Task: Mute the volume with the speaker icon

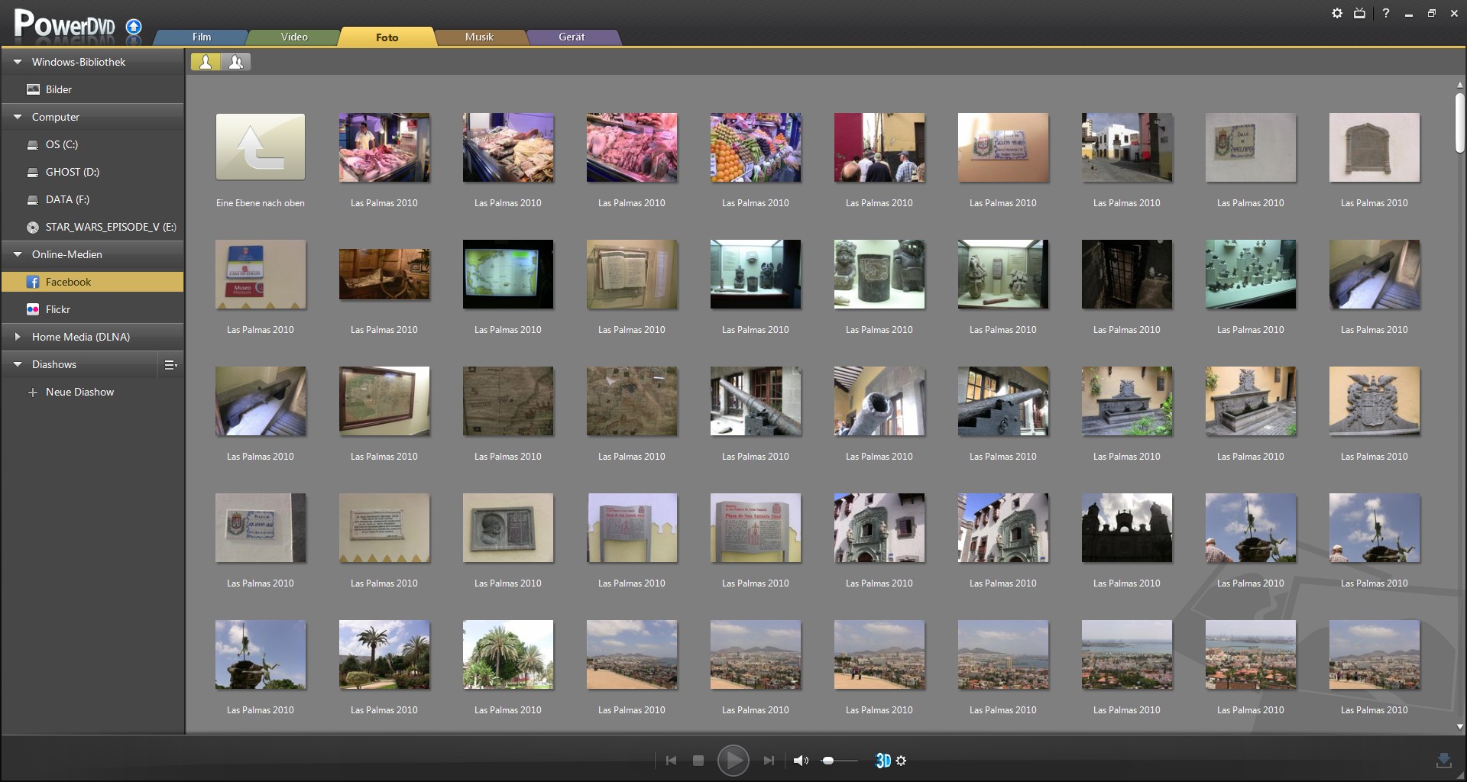Action: [801, 761]
